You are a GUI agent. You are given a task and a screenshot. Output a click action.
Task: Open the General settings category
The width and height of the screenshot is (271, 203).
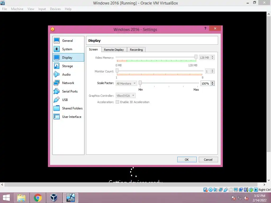point(68,40)
